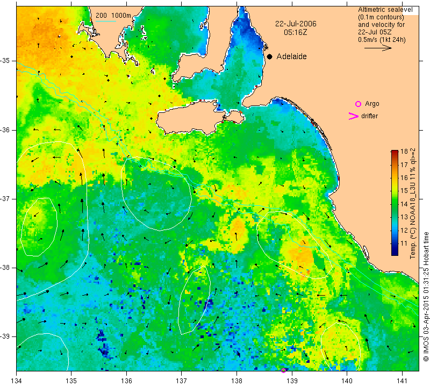Viewport: 430px width, 387px height.
Task: Click the 'Altimetric sealevel' legend heading
Action: coord(385,10)
